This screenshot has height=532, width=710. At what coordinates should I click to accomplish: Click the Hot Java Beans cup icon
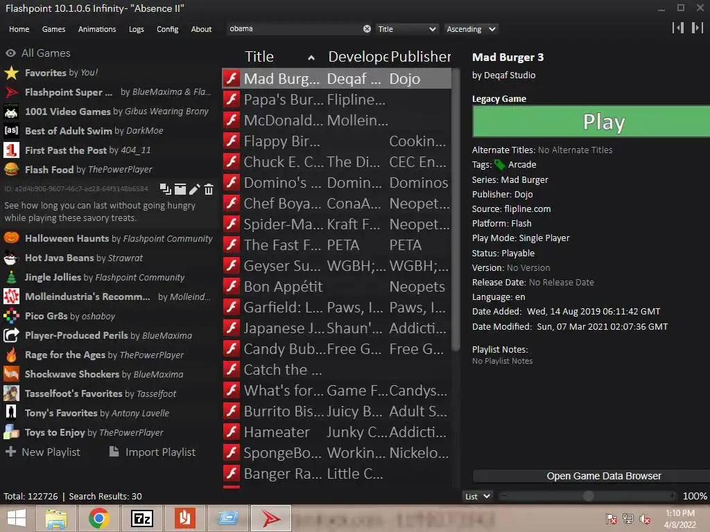pos(11,258)
